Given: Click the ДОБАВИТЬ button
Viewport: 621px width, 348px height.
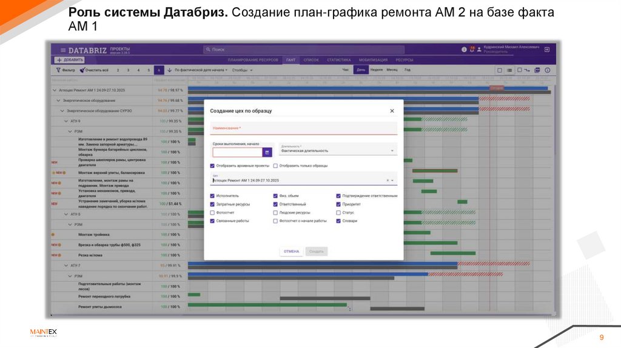Looking at the screenshot, I should tap(69, 60).
